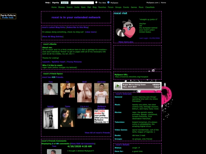This screenshot has width=206, height=154.
Task: Click Subscribe to this Blog link
Action: click(77, 27)
